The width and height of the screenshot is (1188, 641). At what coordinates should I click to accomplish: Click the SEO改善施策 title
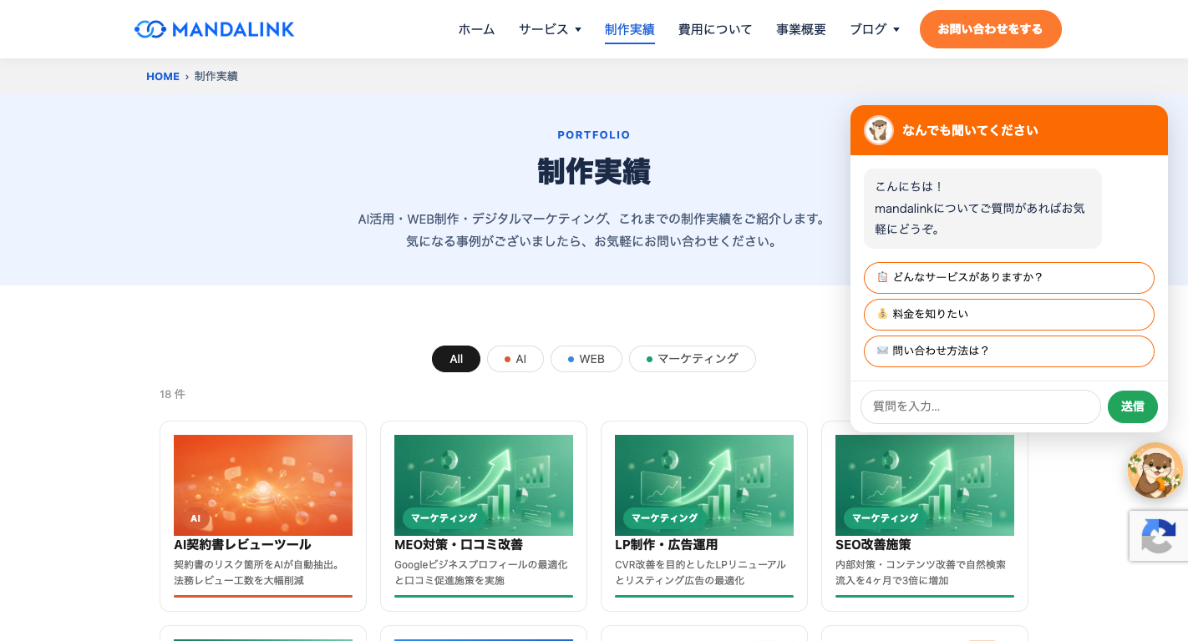click(x=873, y=545)
